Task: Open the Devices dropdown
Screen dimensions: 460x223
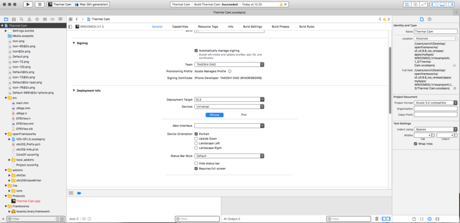Action: (x=229, y=107)
